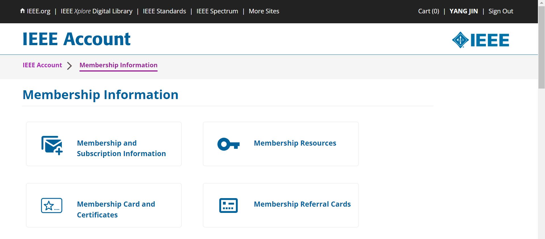Screen dimensions: 545x239
Task: Open Membership and Subscription Information
Action: click(121, 148)
